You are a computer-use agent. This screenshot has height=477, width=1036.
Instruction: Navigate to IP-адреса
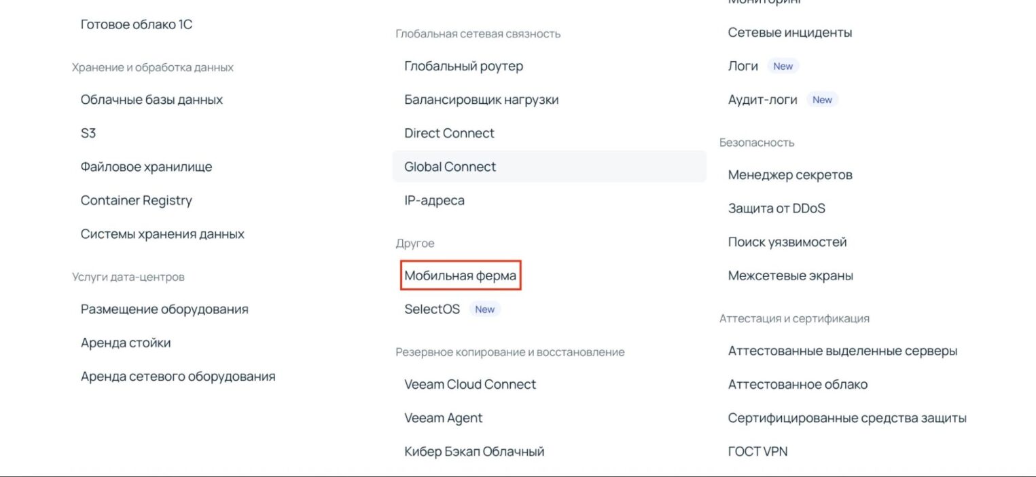click(434, 201)
